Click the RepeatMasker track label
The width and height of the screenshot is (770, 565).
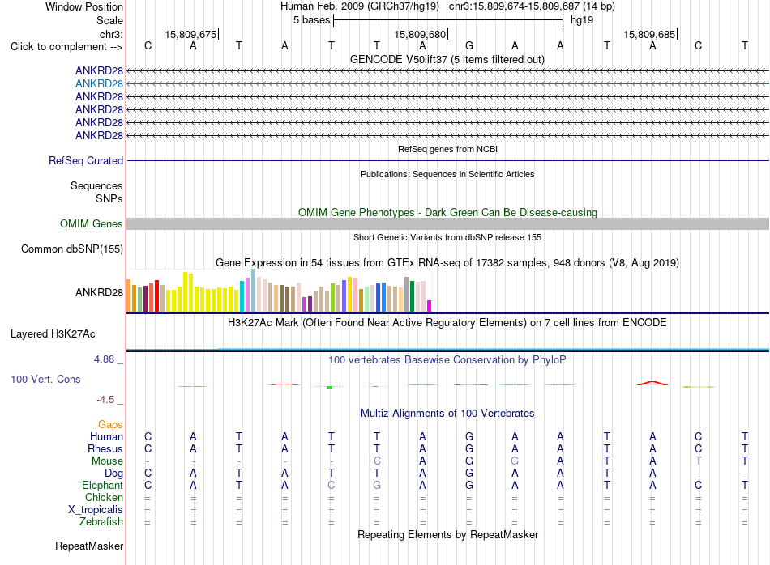point(89,546)
